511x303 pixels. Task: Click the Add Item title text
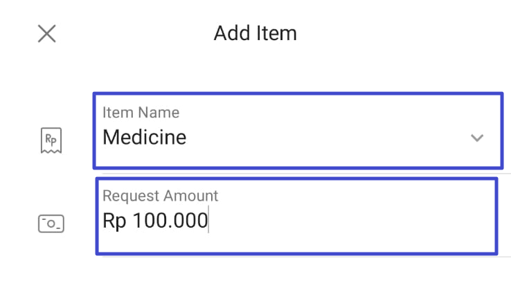pyautogui.click(x=256, y=33)
